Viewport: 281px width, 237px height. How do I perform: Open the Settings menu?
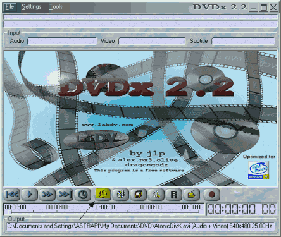point(32,7)
